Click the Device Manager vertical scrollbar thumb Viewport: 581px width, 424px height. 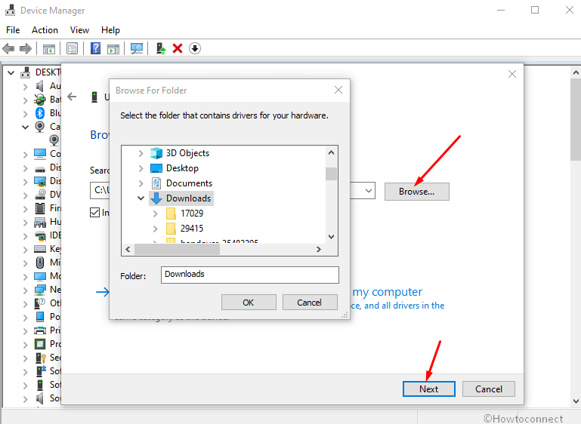(x=576, y=119)
